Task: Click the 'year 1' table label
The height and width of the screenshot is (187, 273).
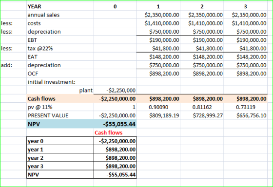Action: [x=35, y=150]
